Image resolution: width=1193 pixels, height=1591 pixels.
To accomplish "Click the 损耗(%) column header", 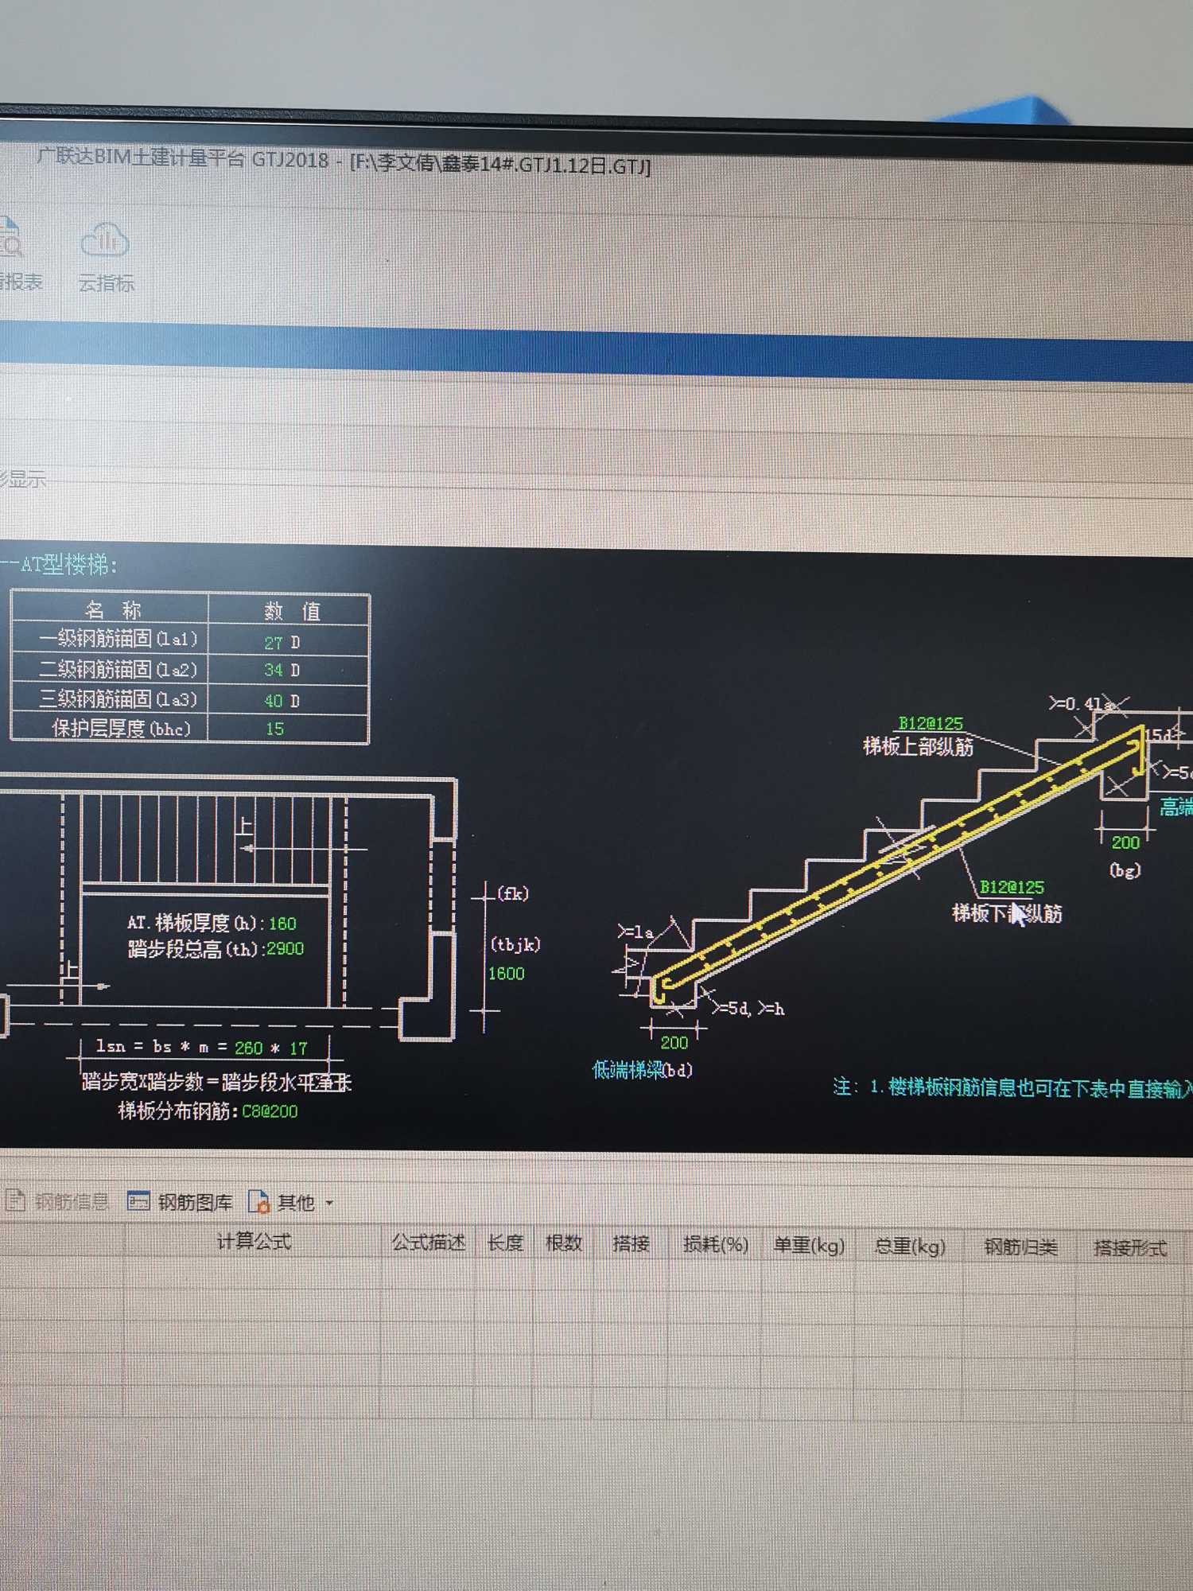I will (x=716, y=1245).
